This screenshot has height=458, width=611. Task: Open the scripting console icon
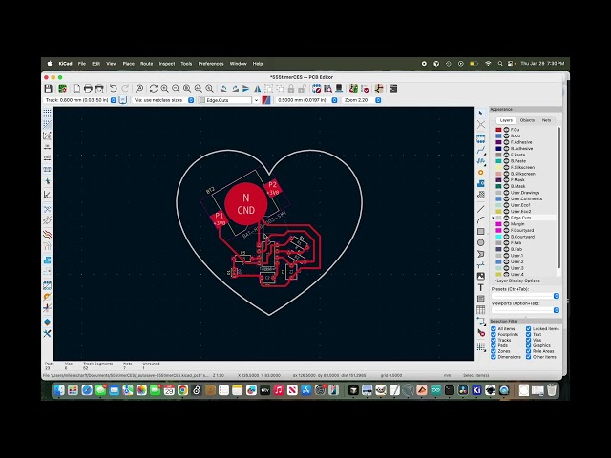[393, 89]
